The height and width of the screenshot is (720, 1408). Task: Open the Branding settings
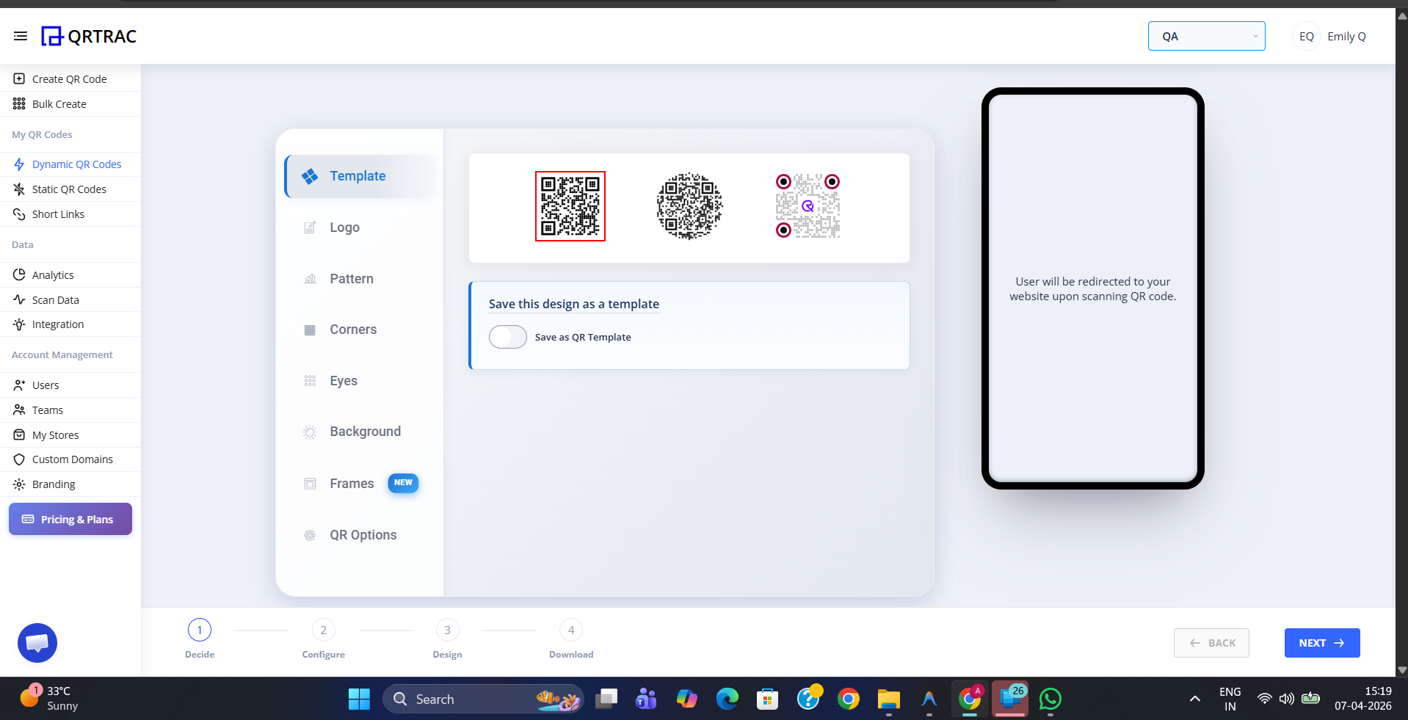(x=54, y=484)
